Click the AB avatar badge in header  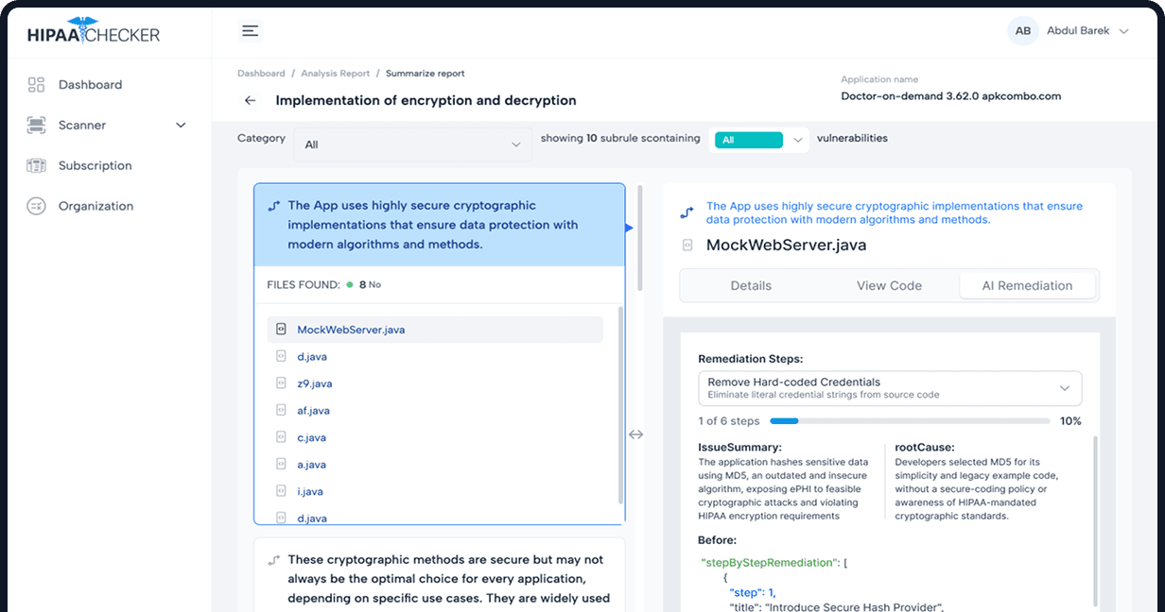click(x=1022, y=30)
